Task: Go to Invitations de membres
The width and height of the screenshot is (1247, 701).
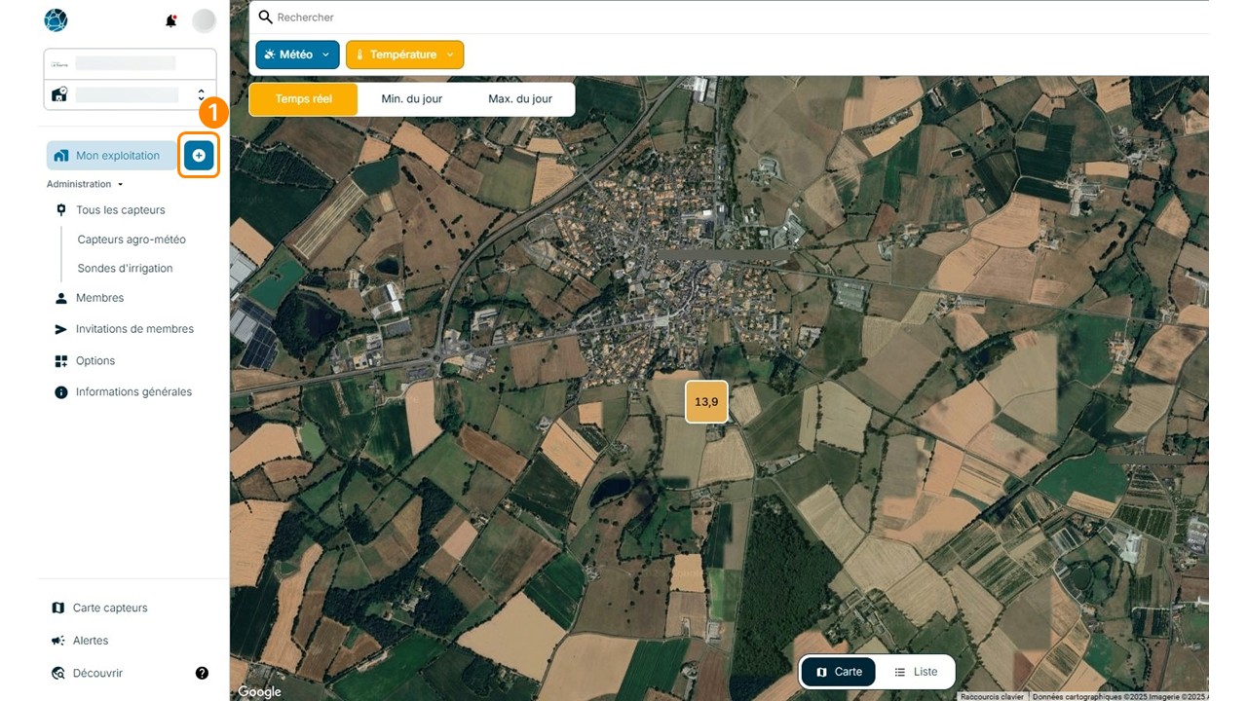Action: coord(134,329)
